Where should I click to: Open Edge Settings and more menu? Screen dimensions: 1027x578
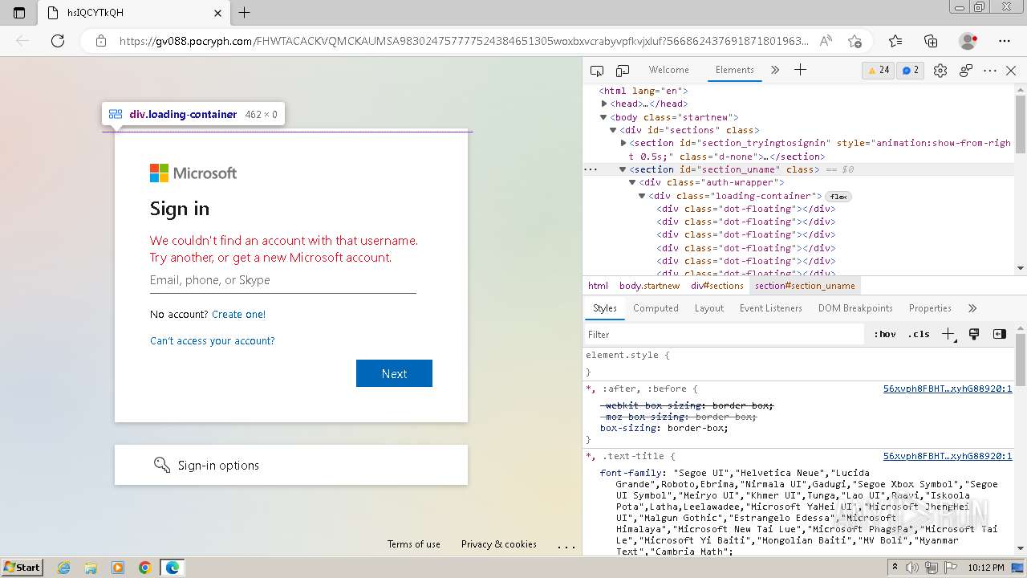[1005, 41]
